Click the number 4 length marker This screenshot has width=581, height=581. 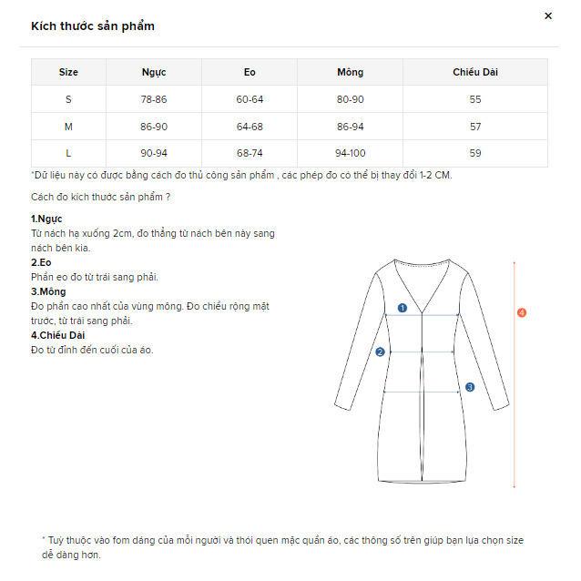(522, 312)
